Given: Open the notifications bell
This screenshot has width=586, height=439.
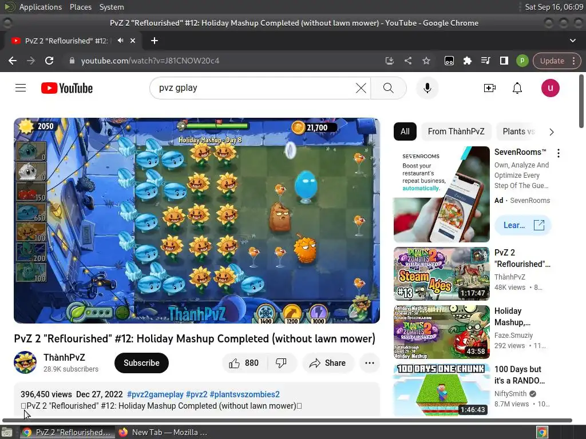Looking at the screenshot, I should click(x=517, y=88).
